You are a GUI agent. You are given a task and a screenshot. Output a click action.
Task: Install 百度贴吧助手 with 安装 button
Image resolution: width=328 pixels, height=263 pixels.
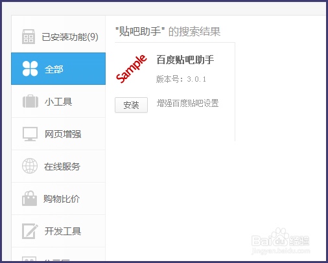point(131,105)
